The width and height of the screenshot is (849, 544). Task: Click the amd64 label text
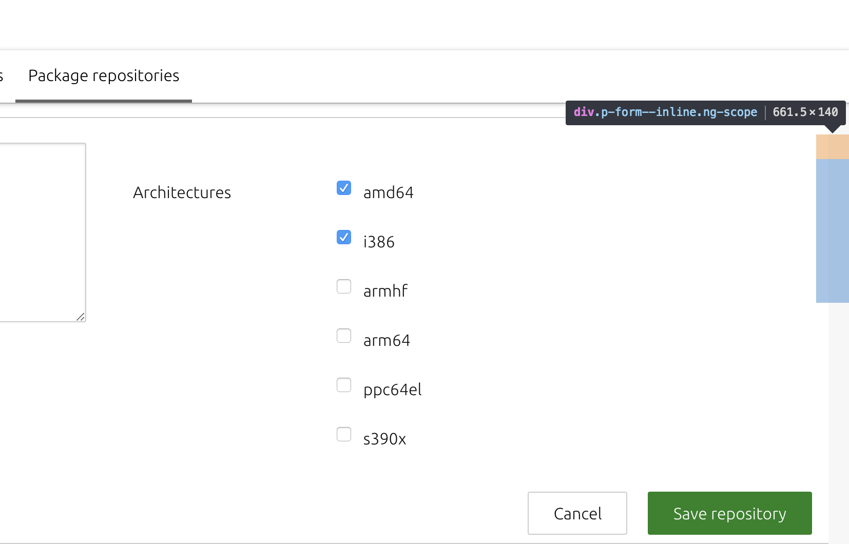tap(389, 192)
